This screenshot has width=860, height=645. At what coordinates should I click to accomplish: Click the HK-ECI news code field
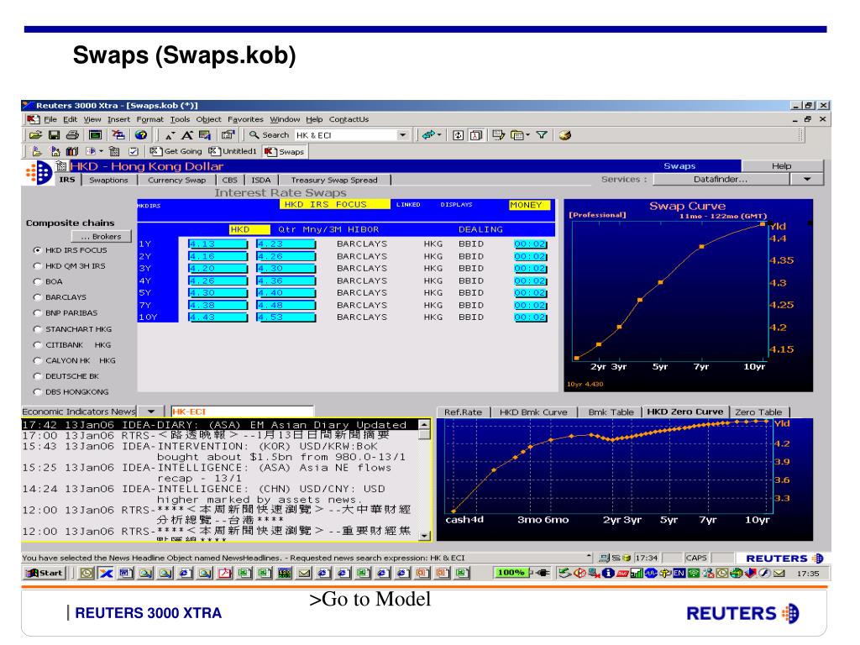tap(241, 412)
